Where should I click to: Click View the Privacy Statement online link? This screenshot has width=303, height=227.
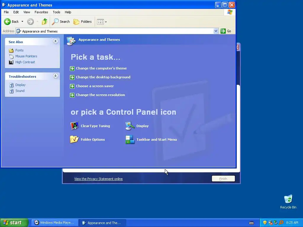pyautogui.click(x=98, y=179)
